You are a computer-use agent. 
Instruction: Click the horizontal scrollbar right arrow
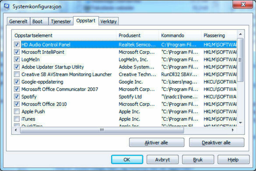click(x=233, y=130)
